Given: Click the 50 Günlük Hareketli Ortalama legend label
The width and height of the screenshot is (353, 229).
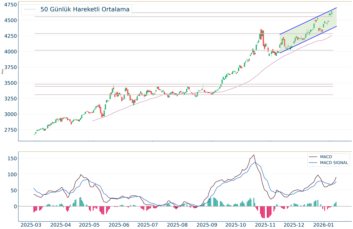Looking at the screenshot, I should click(85, 9).
